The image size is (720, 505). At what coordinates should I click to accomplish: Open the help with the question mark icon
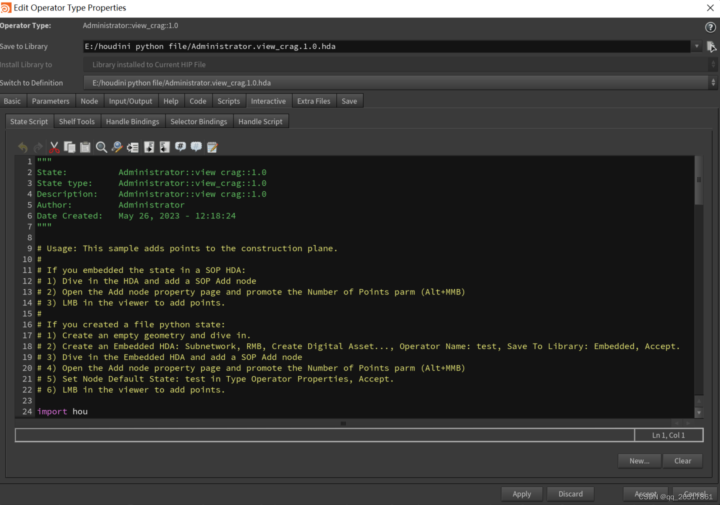tap(710, 27)
